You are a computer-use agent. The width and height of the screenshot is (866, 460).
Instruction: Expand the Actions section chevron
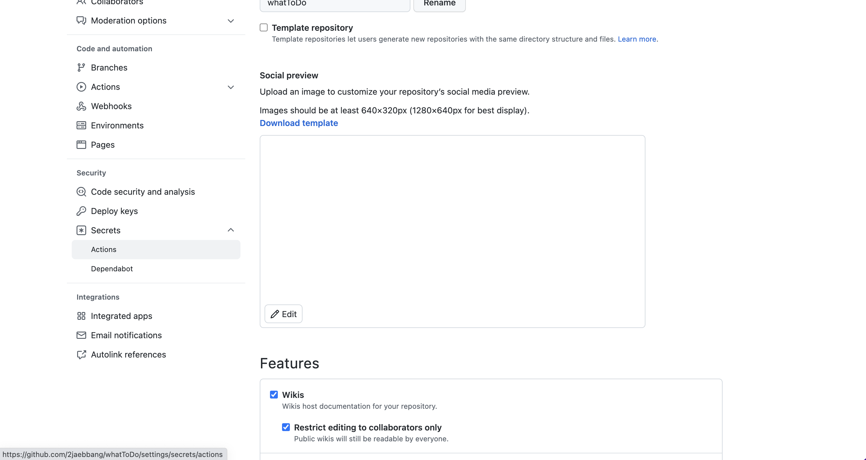point(231,87)
